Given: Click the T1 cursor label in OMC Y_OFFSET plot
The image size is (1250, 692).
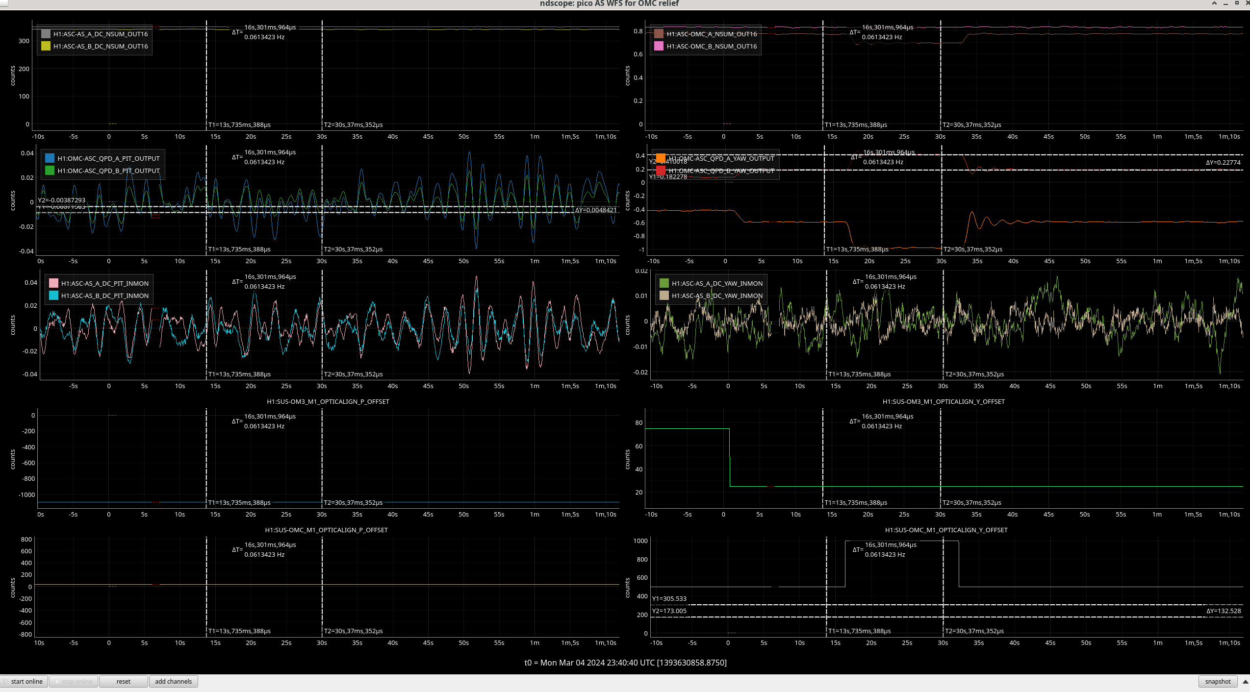Looking at the screenshot, I should (859, 631).
